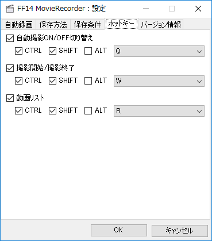Open the W key dropdown
The image size is (212, 241).
click(159, 81)
